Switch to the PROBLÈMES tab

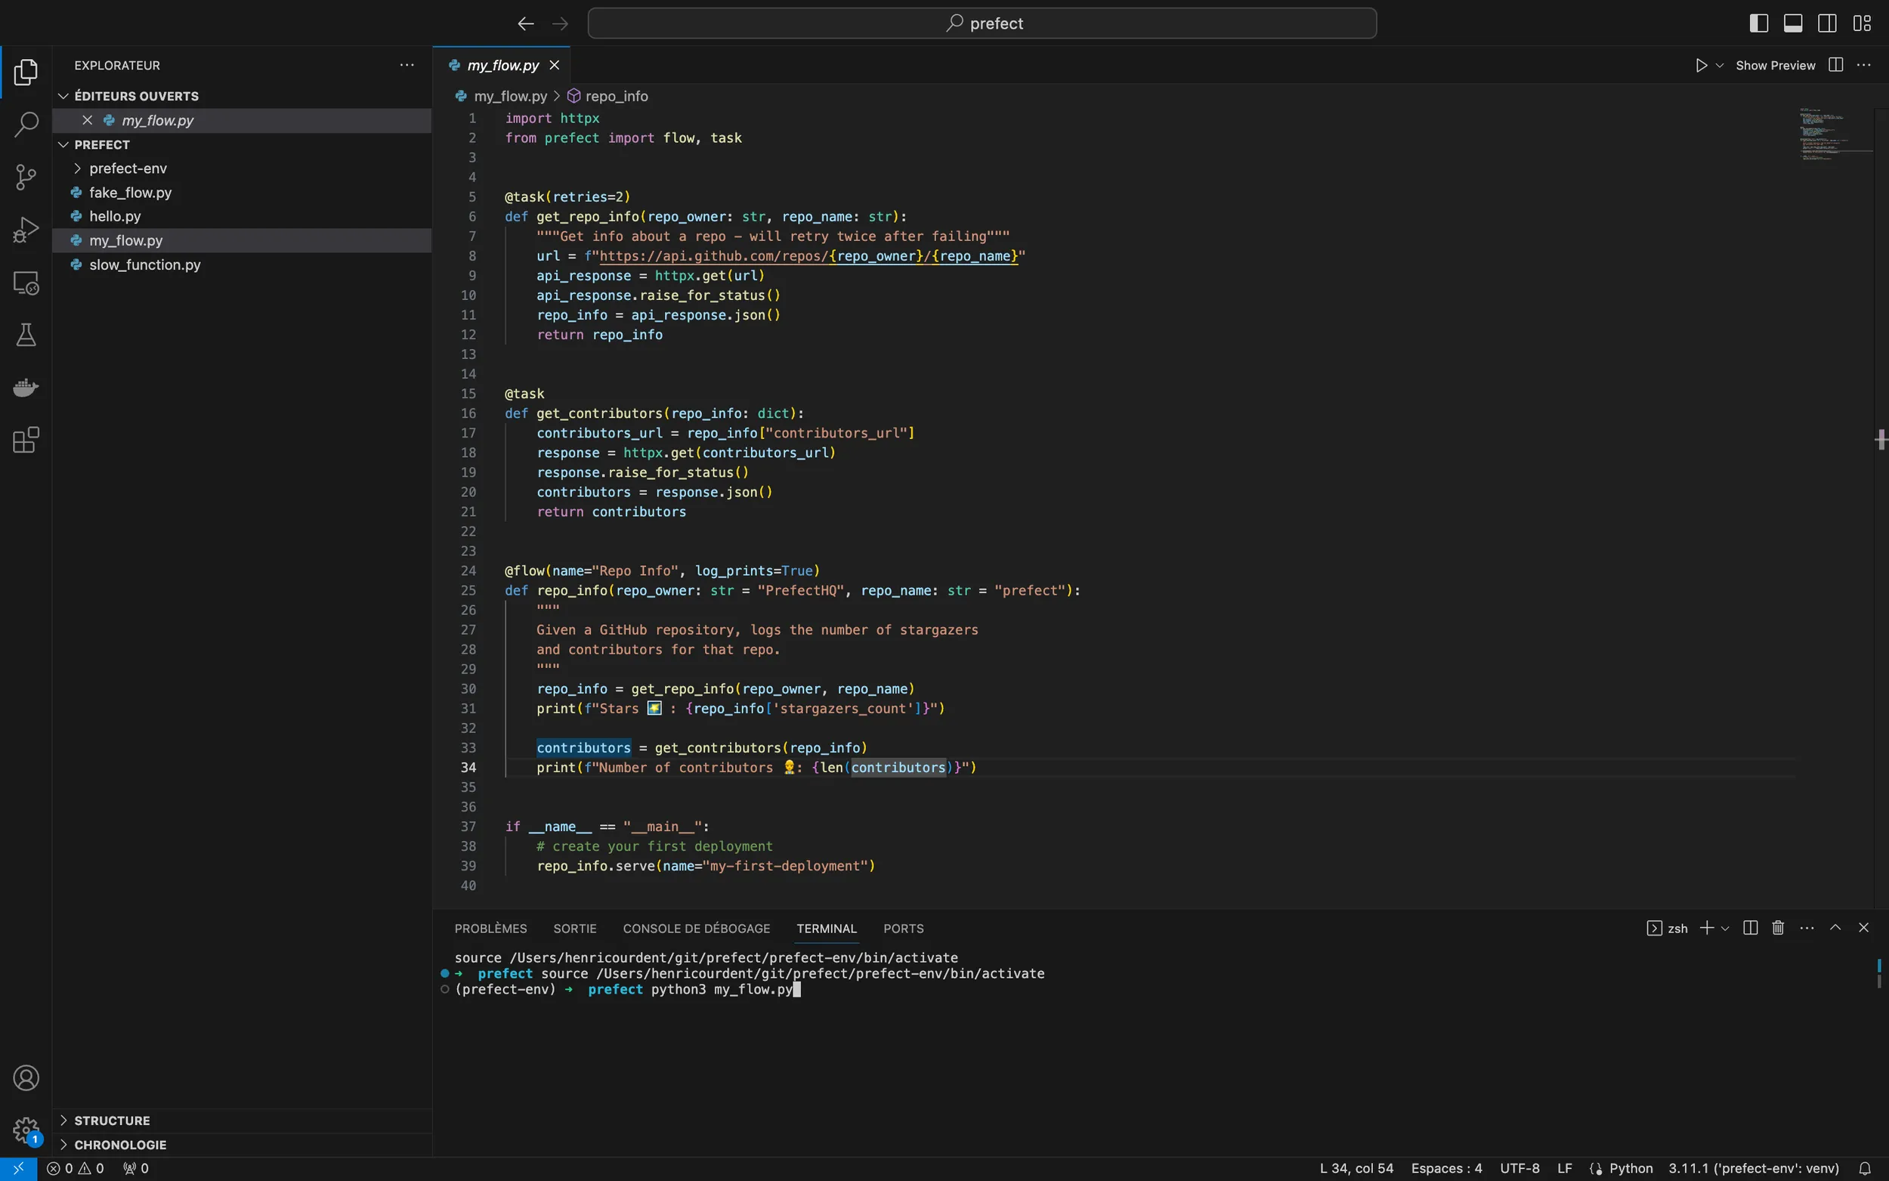[490, 929]
